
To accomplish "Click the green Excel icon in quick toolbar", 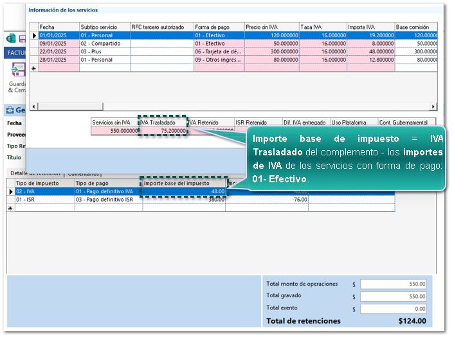I will coord(11,39).
